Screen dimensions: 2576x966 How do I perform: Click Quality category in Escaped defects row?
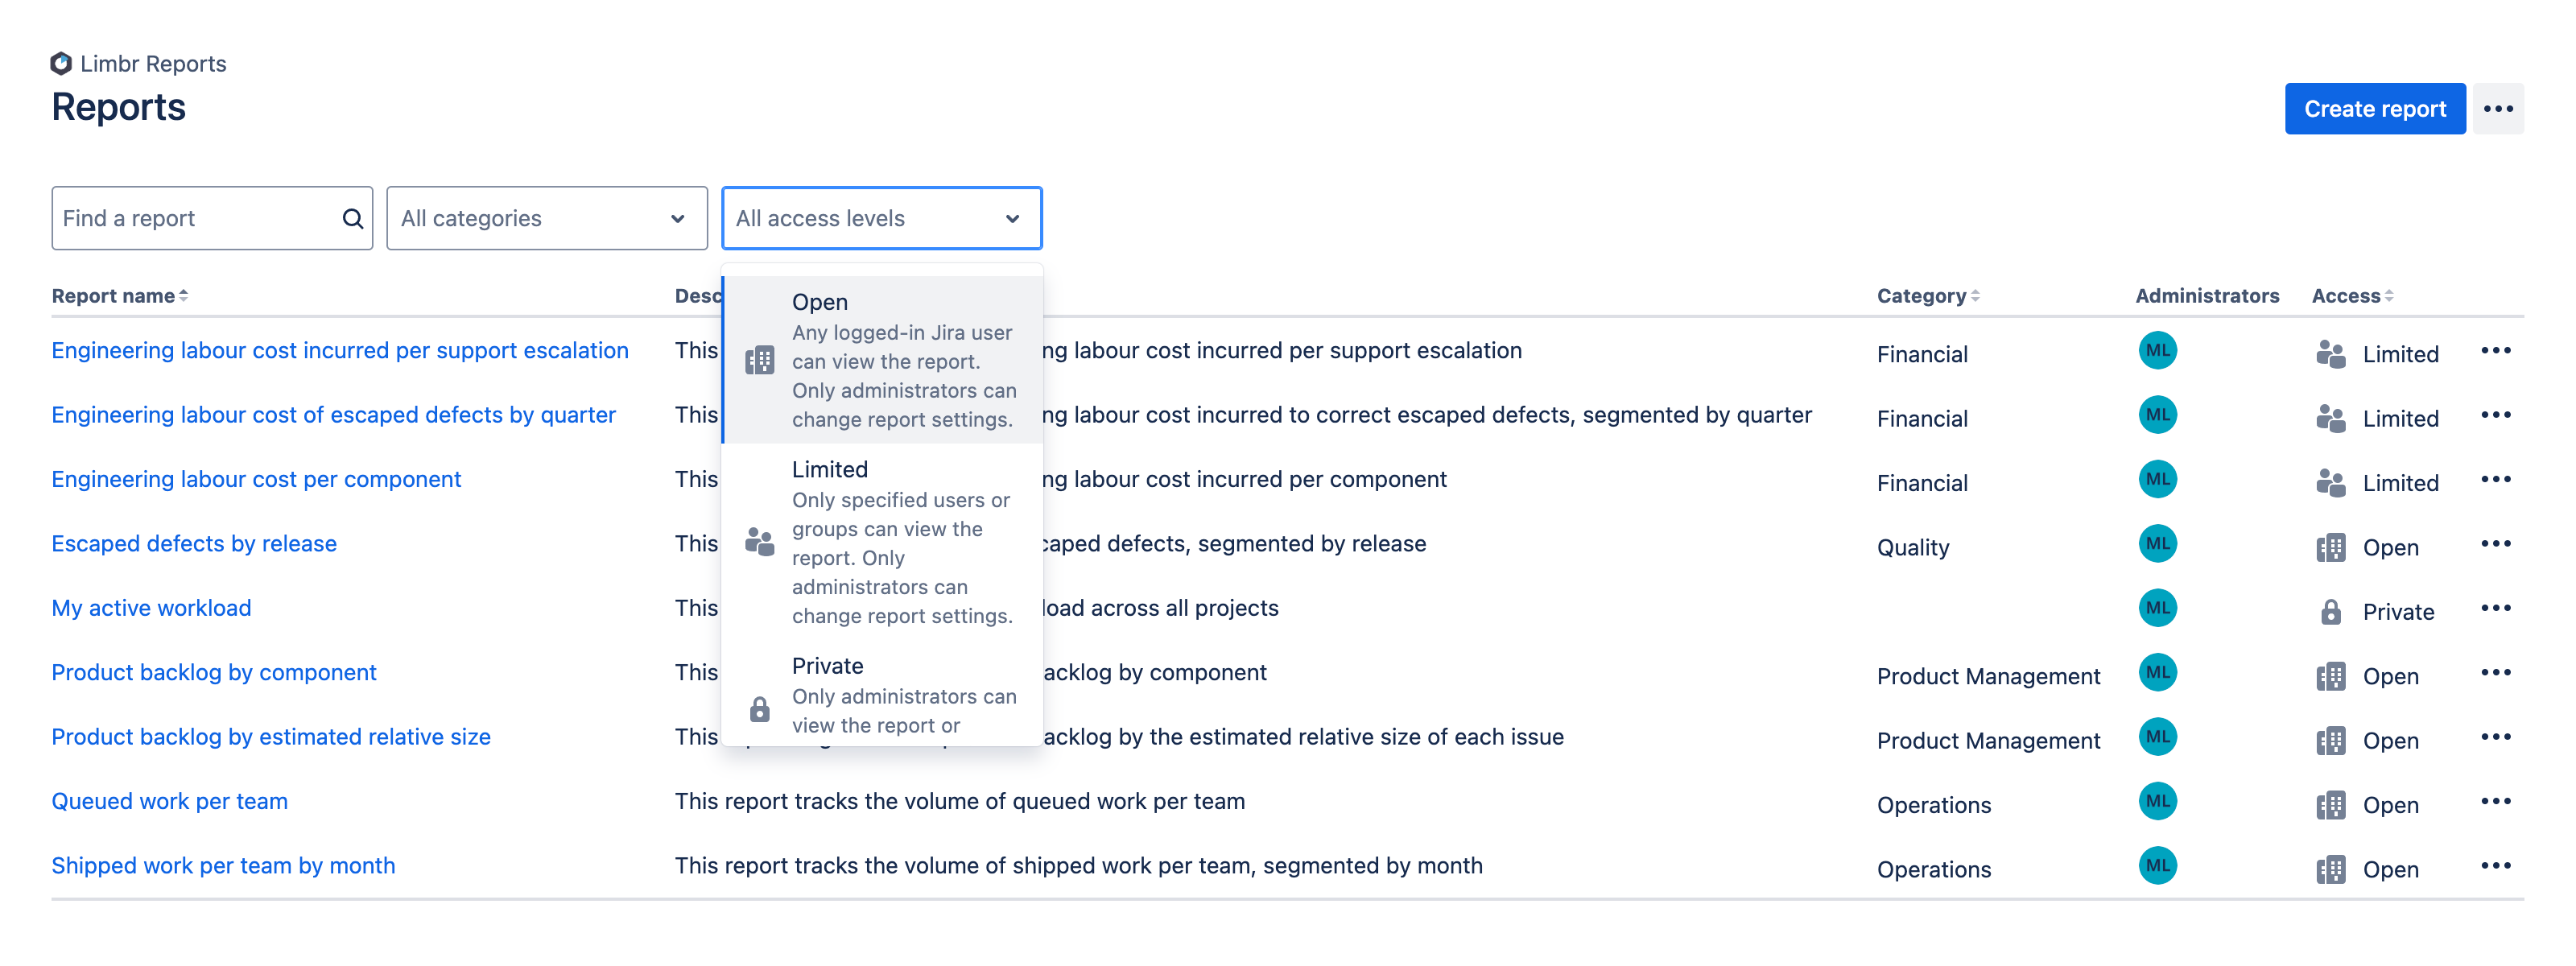click(1912, 548)
